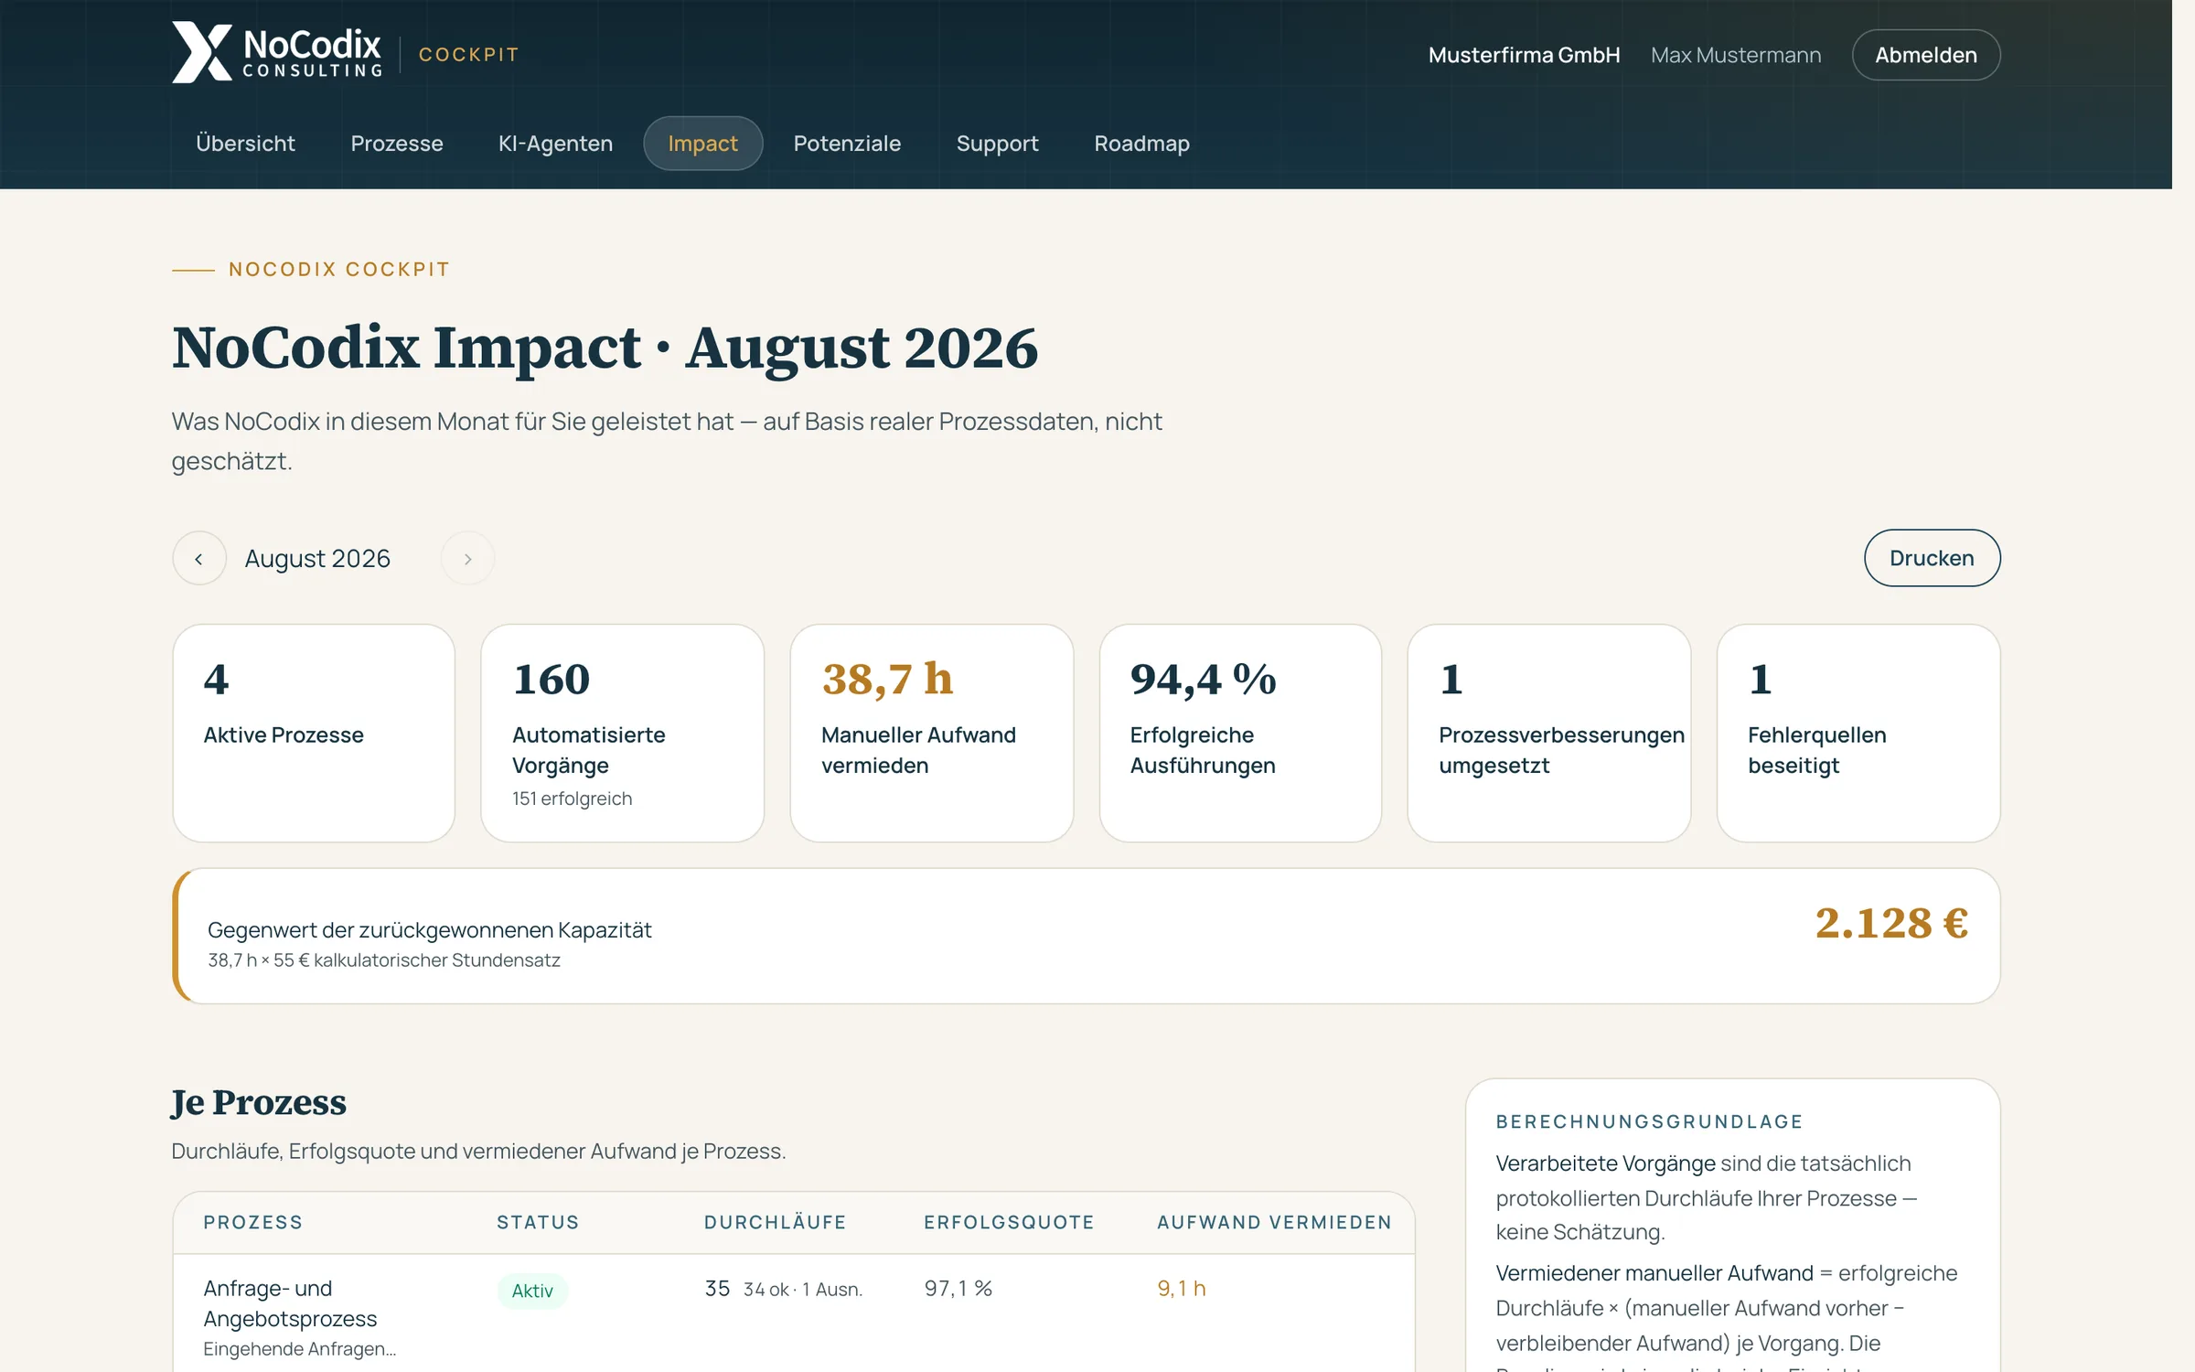Click the Aktiv status badge
The height and width of the screenshot is (1372, 2195).
click(x=532, y=1291)
